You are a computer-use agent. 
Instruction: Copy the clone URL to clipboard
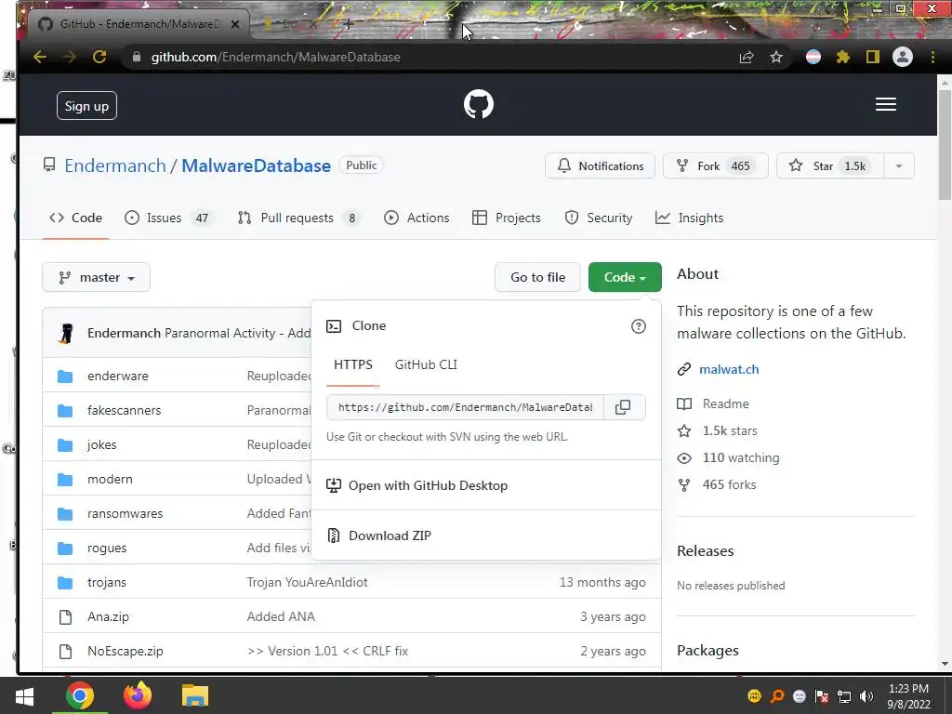(x=623, y=407)
